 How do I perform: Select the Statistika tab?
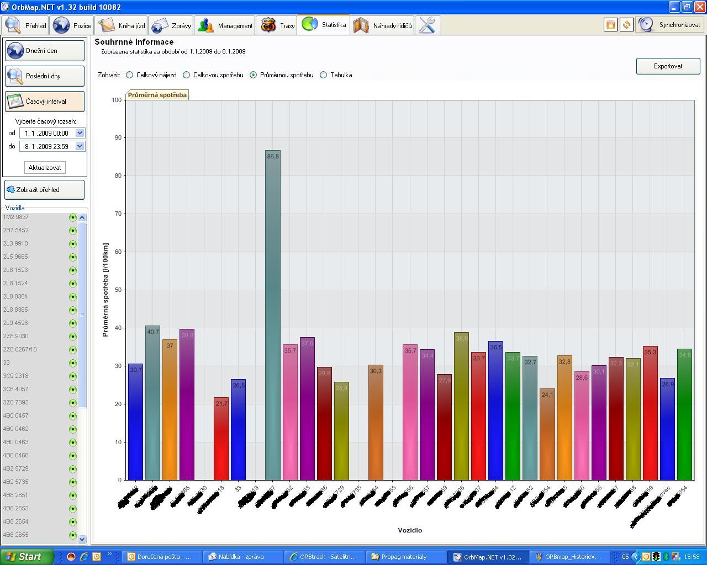324,25
